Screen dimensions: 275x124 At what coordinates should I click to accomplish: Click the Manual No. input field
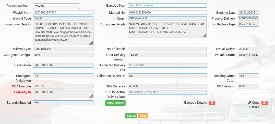coord(167,12)
